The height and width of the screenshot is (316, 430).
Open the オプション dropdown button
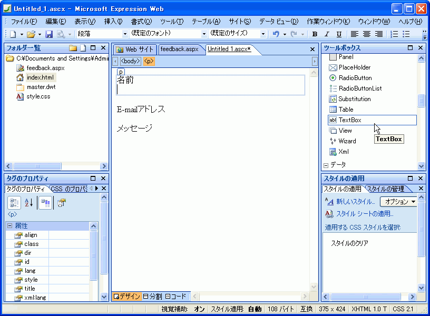tap(398, 202)
